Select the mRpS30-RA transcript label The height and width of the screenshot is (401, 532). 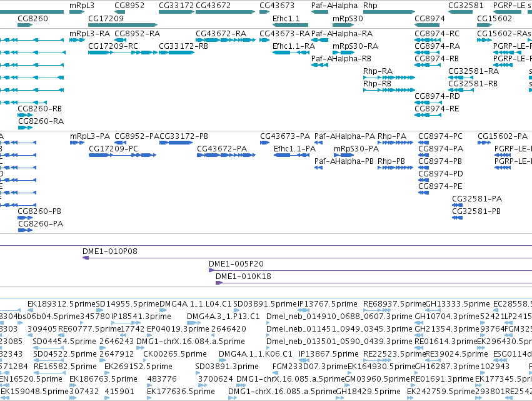click(x=356, y=46)
